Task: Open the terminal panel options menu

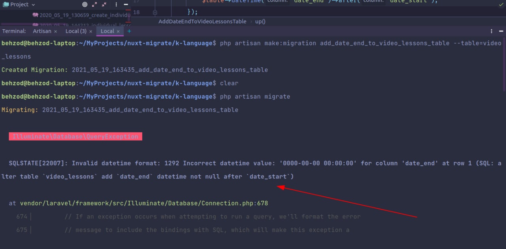Action: pos(492,31)
